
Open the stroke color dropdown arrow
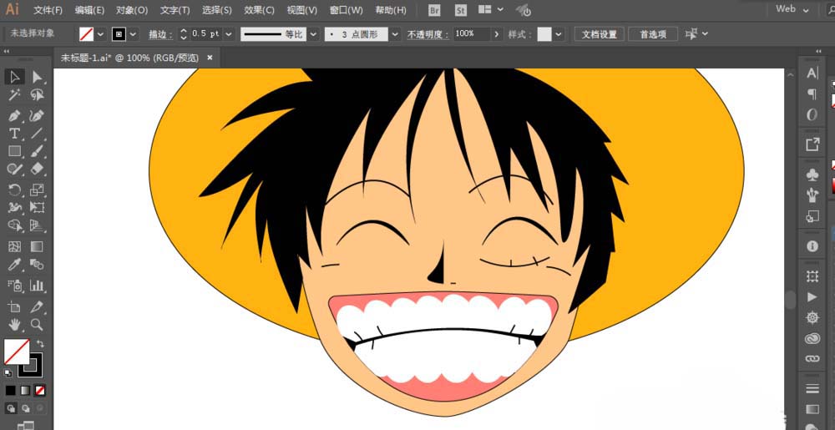tap(133, 34)
